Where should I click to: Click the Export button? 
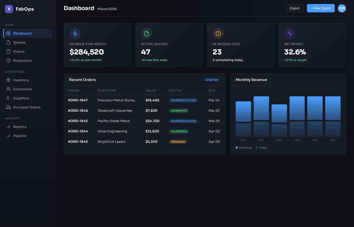(x=295, y=8)
